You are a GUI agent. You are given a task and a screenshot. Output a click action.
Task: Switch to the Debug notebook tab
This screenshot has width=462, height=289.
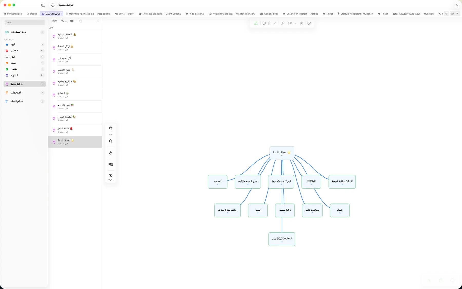[32, 14]
